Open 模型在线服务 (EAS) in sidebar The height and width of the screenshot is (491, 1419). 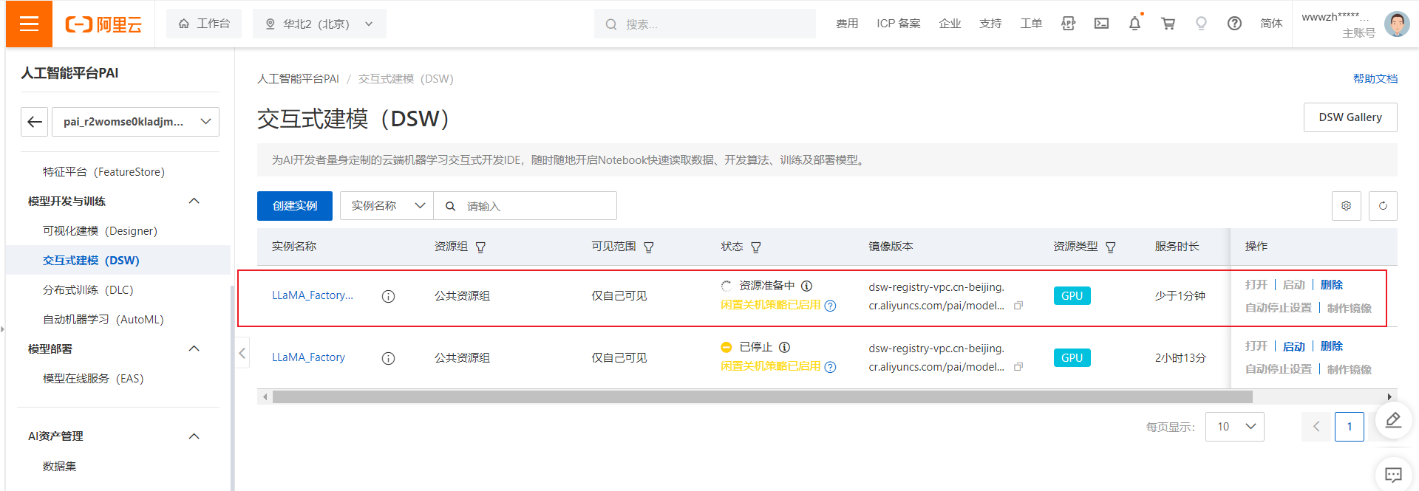[x=93, y=379]
